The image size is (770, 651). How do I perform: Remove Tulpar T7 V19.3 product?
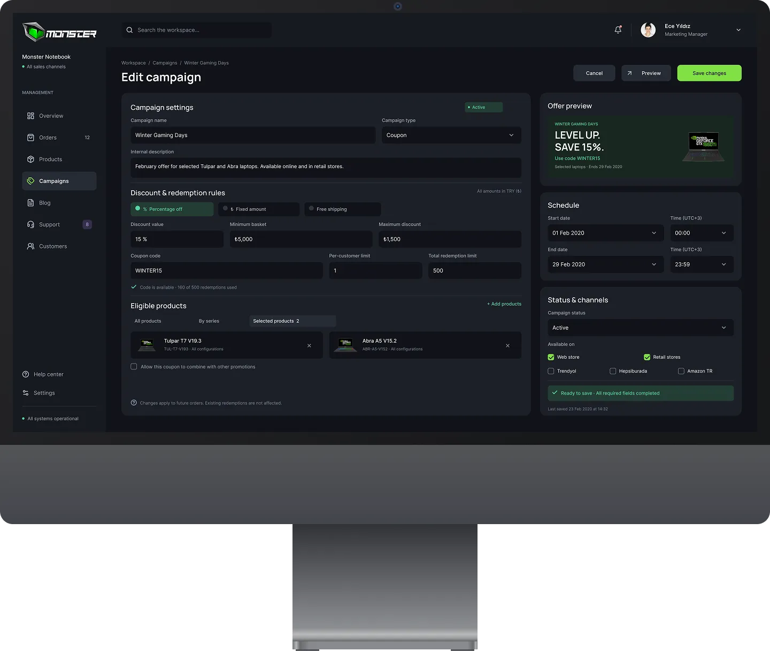(309, 346)
